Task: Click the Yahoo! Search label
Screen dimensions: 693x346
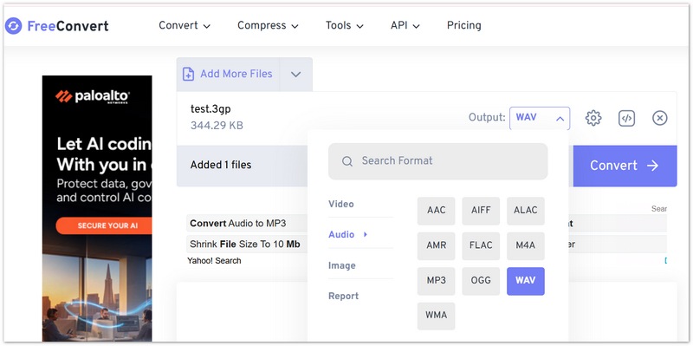Action: pyautogui.click(x=214, y=261)
